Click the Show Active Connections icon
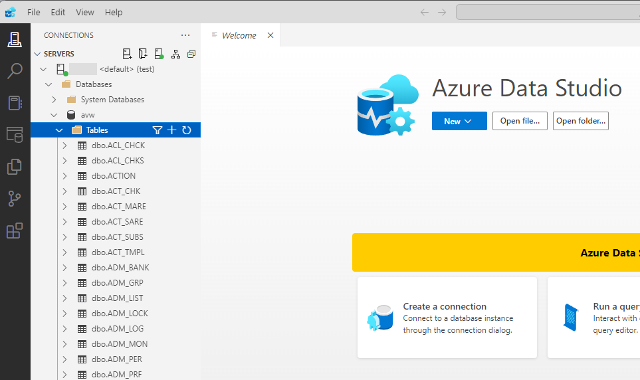This screenshot has width=640, height=380. pos(160,54)
